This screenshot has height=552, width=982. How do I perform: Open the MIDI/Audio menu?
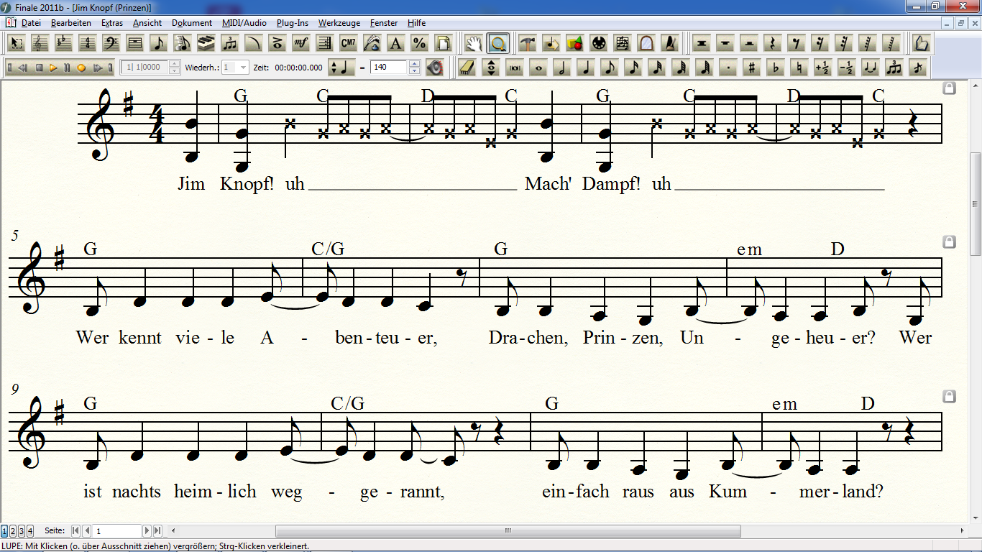tap(244, 23)
